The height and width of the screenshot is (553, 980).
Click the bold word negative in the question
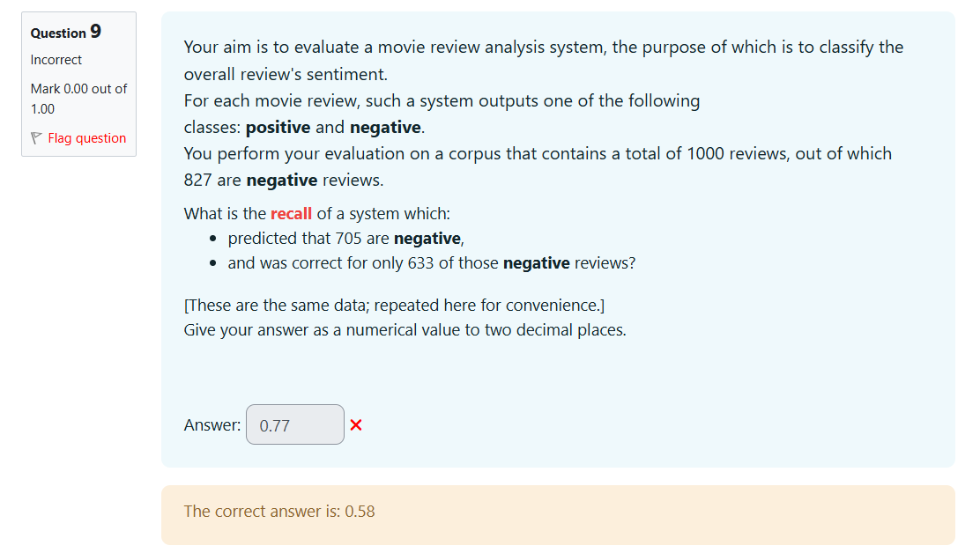click(386, 127)
